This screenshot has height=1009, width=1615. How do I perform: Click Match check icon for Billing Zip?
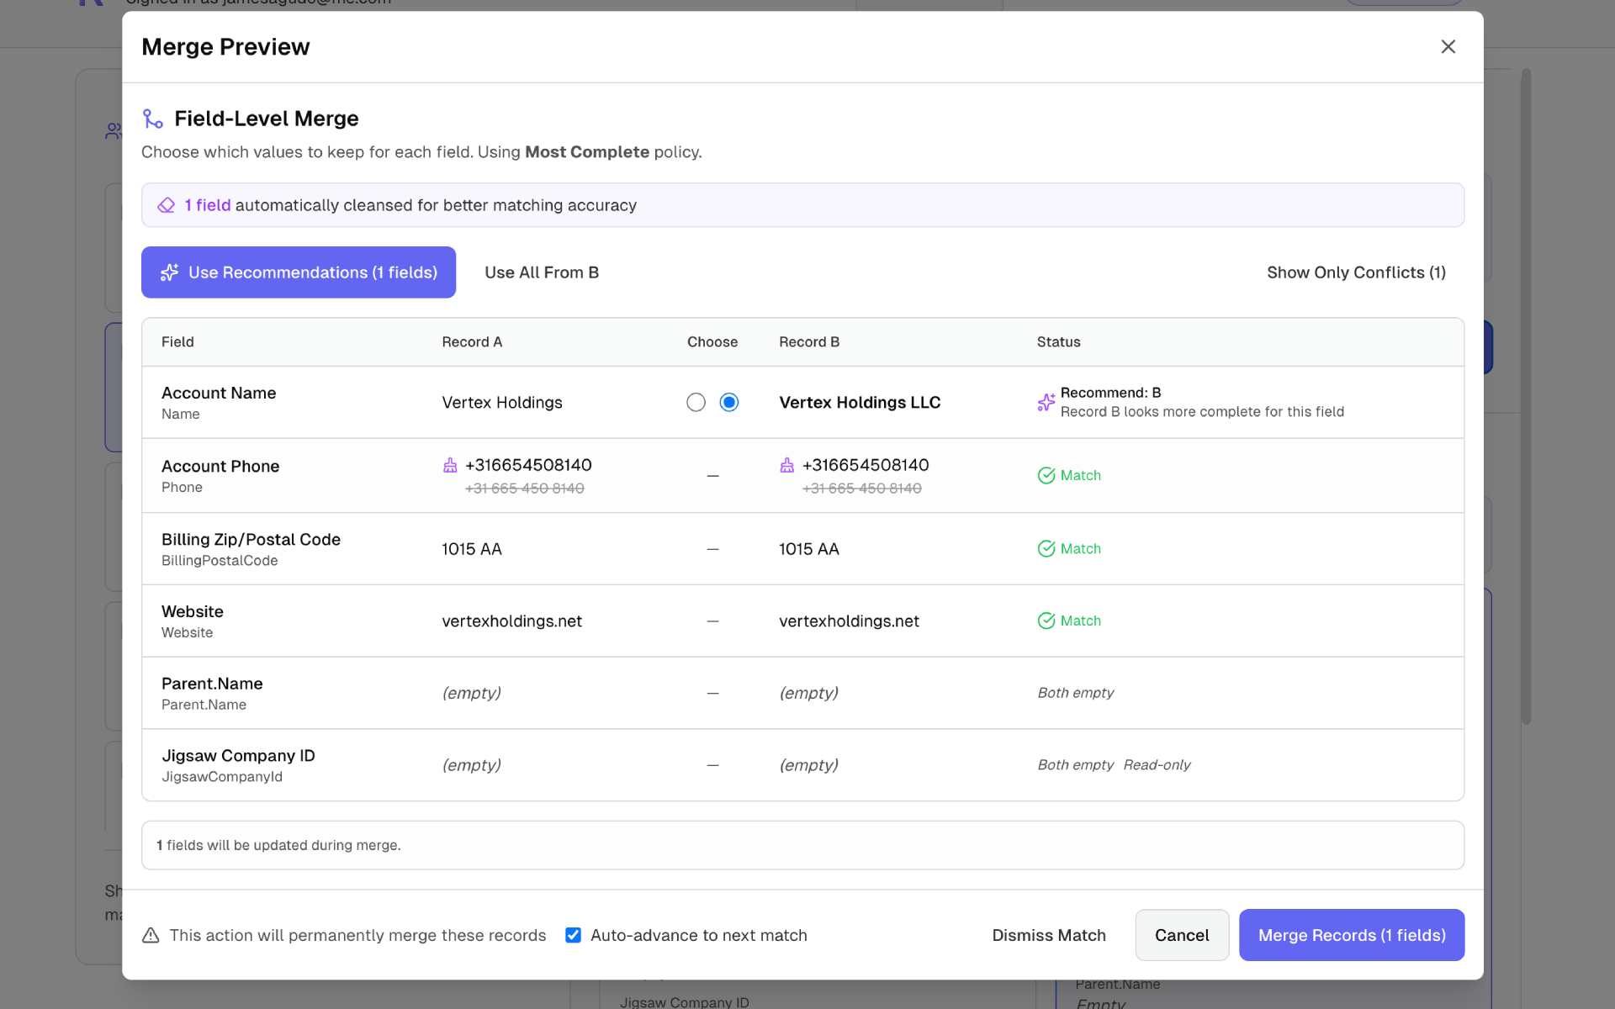tap(1046, 548)
